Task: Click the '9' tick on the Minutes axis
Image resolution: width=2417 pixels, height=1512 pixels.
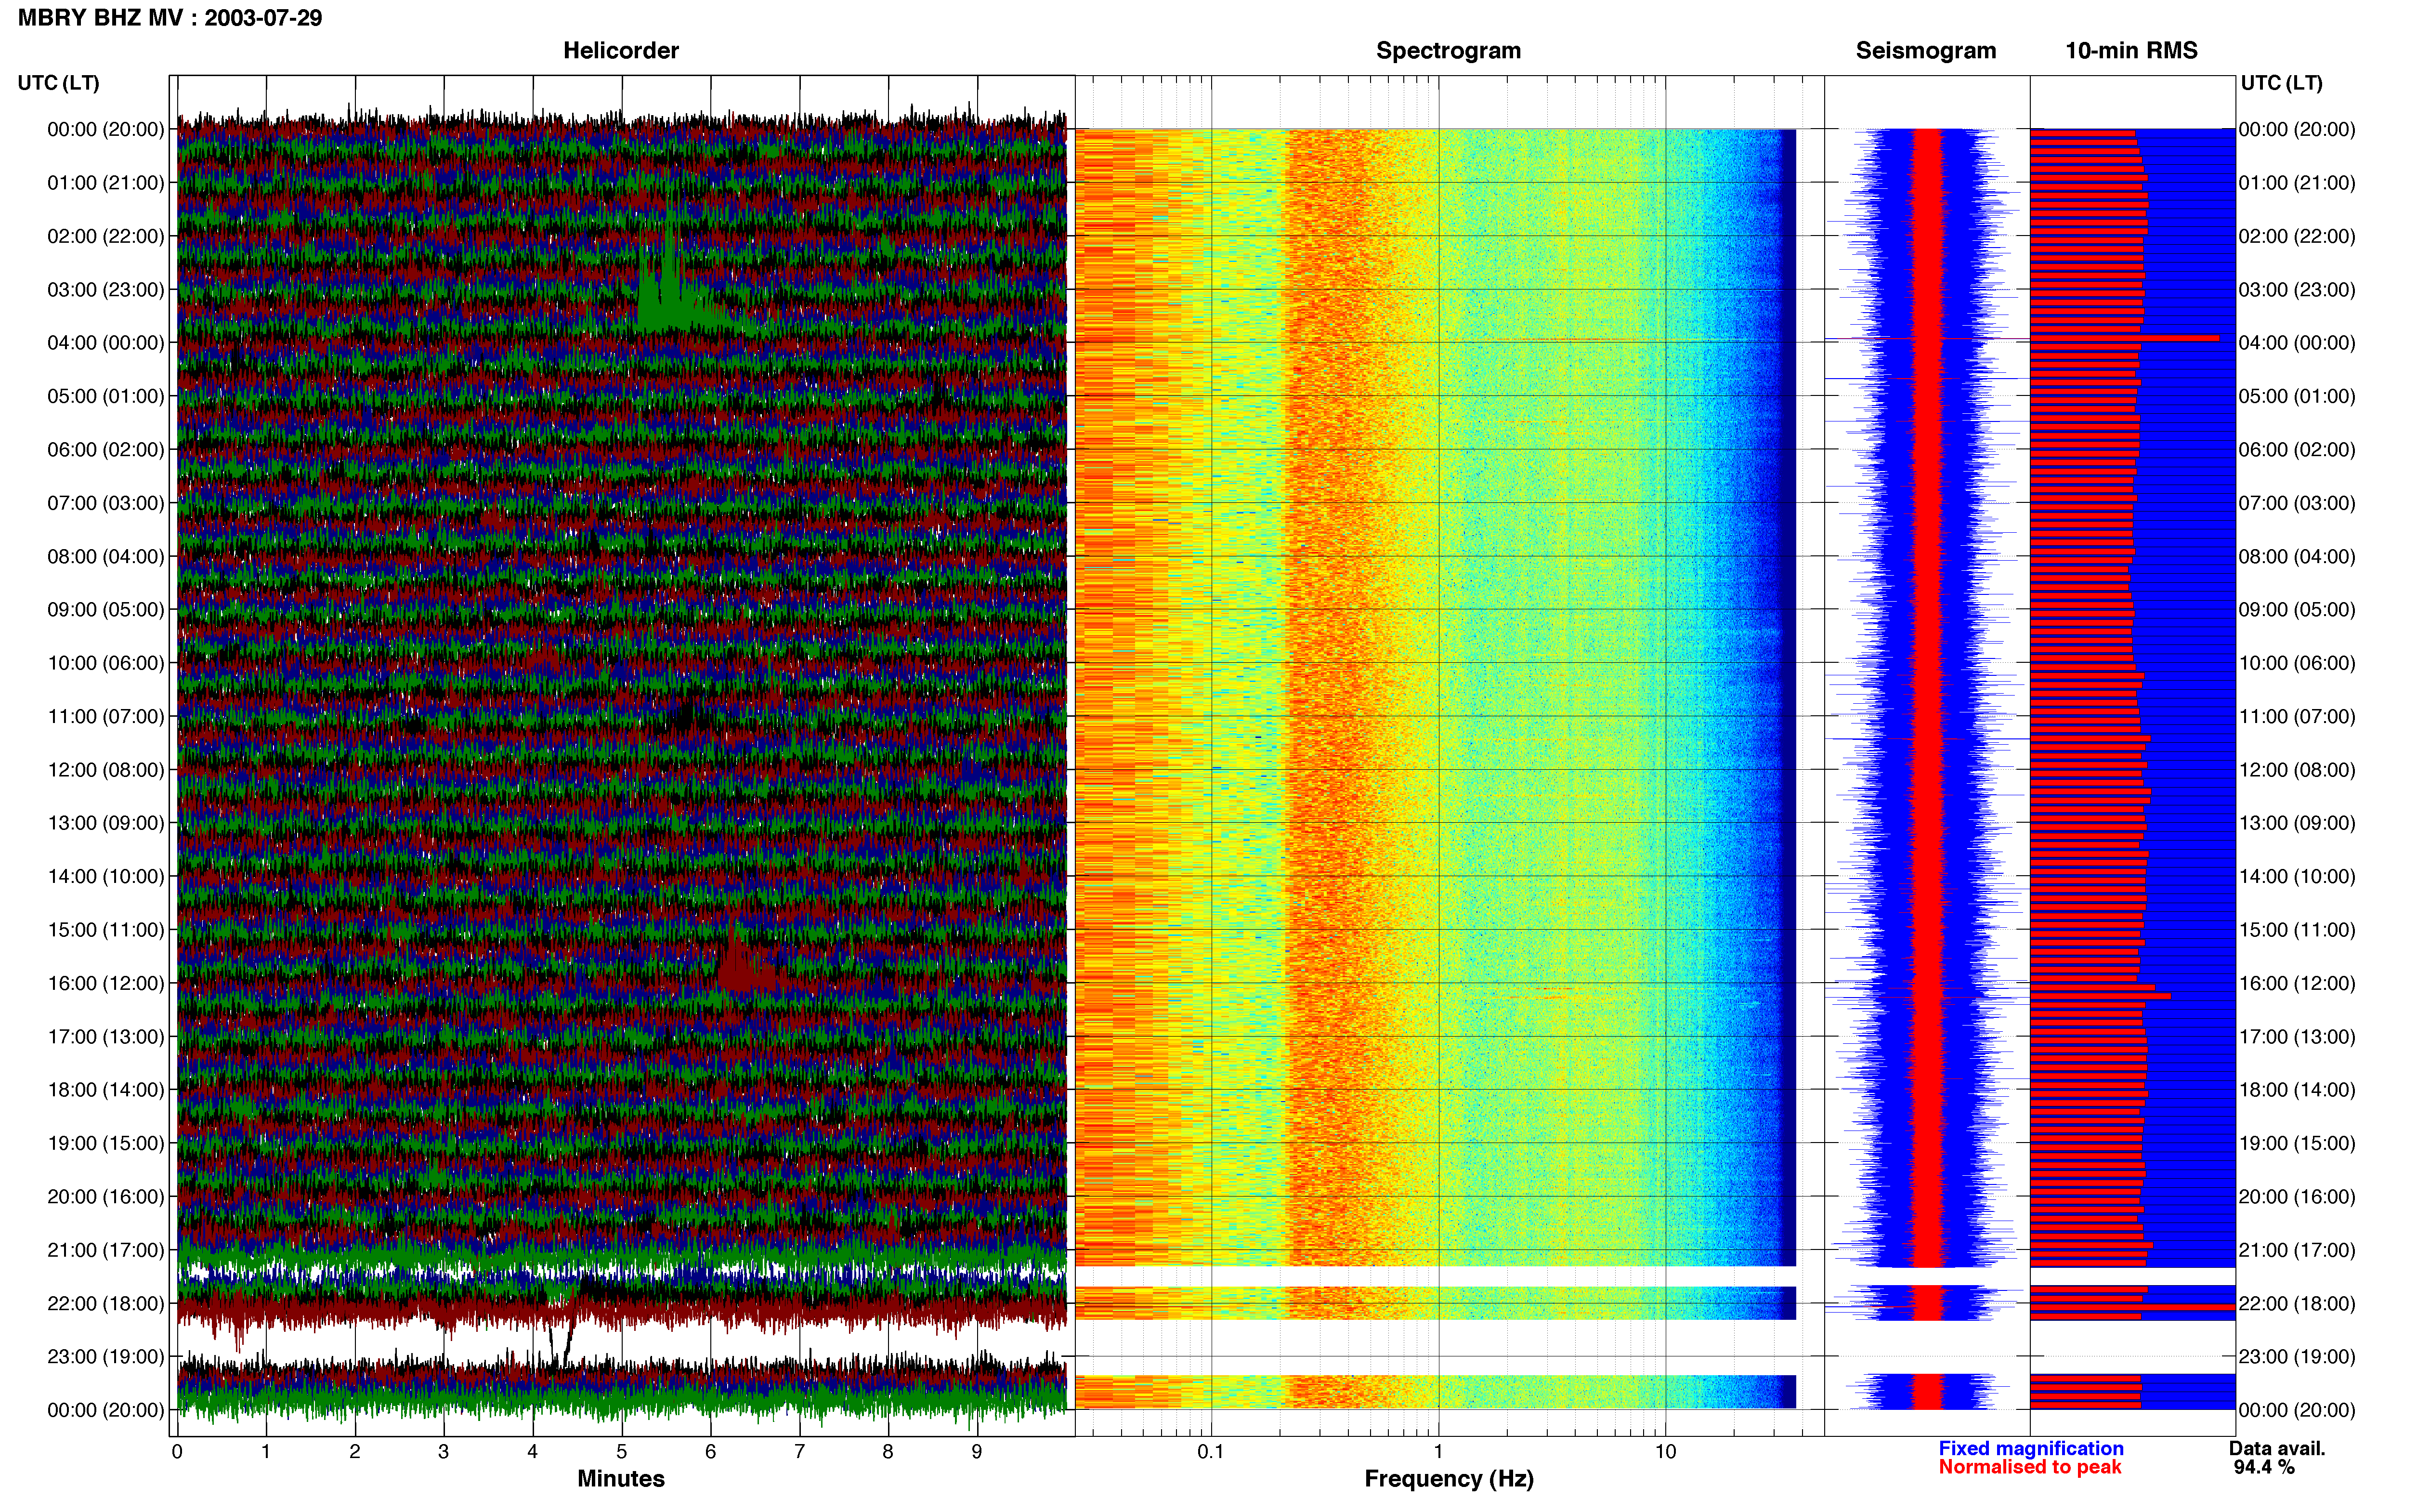Action: coord(977,1452)
